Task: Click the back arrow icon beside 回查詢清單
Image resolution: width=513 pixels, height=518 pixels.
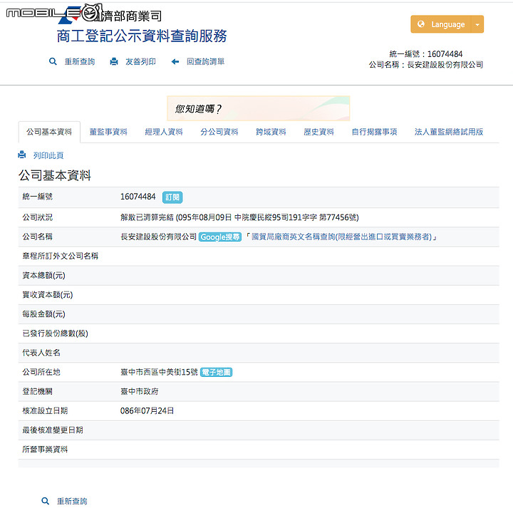Action: (175, 61)
